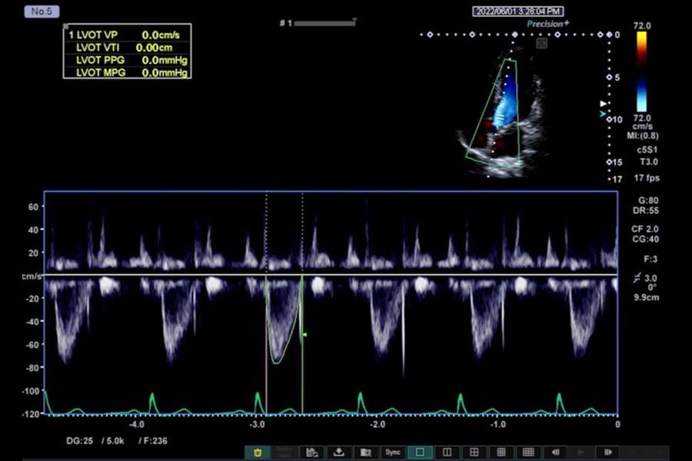Switch to the 3x3 grid layout
The image size is (692, 461).
coord(501,453)
